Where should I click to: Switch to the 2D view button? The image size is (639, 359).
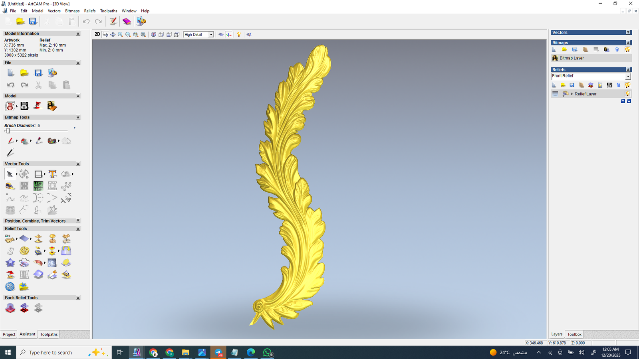click(x=97, y=34)
